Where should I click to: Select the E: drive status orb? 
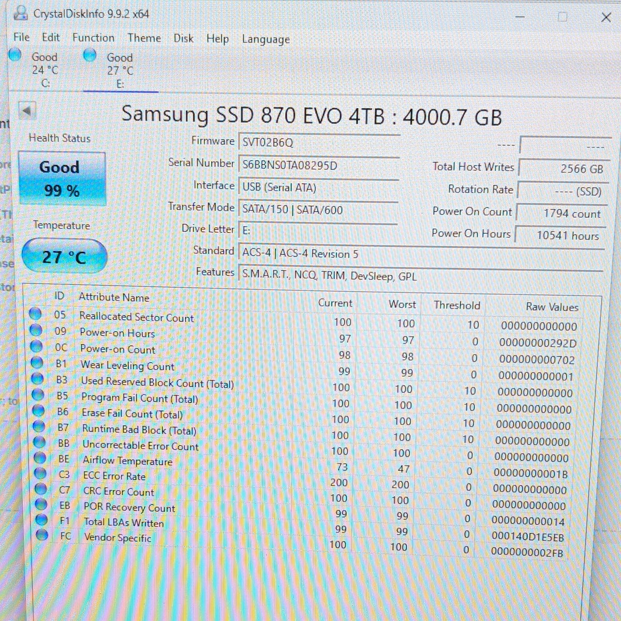click(90, 54)
